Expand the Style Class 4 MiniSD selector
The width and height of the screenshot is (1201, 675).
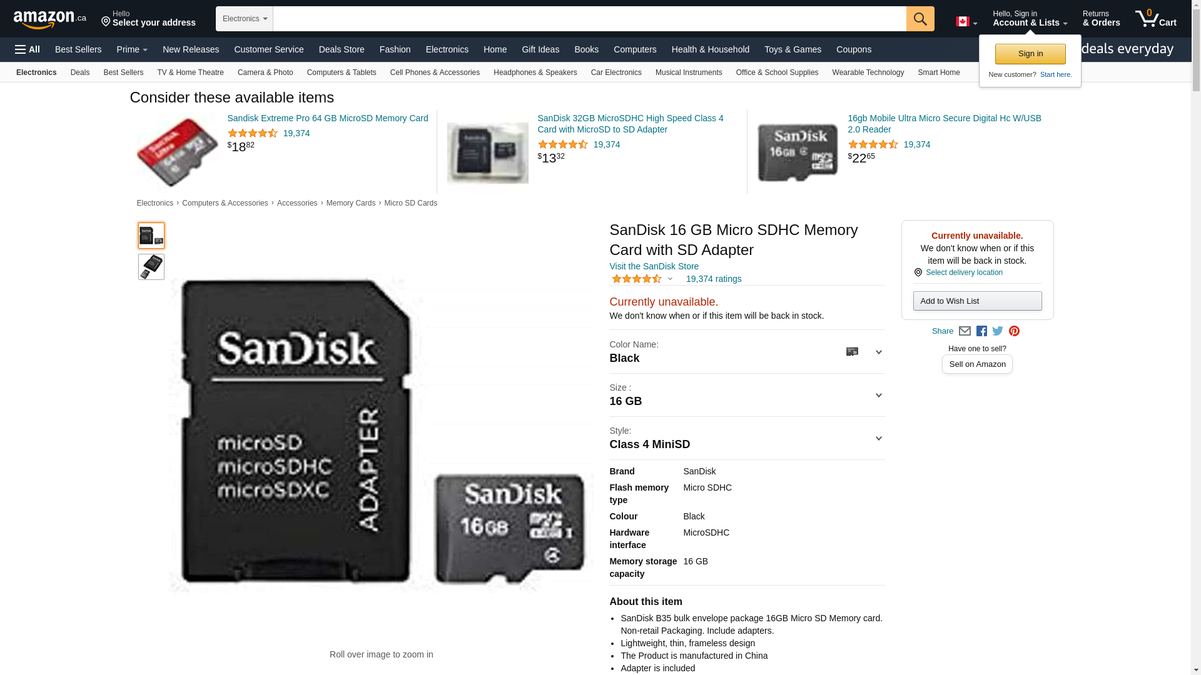coord(747,438)
